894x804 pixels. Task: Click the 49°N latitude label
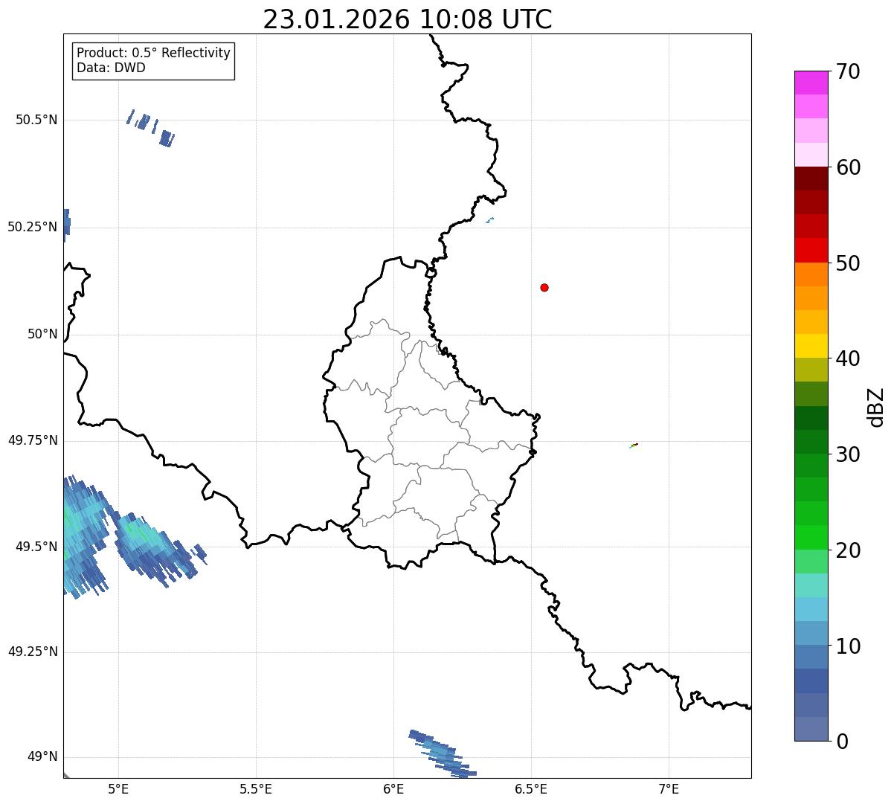42,757
